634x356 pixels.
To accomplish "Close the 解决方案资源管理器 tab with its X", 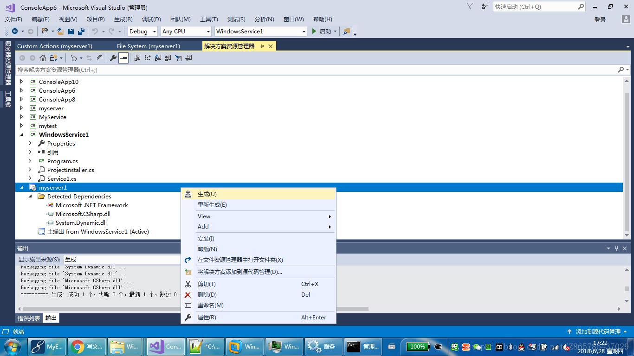I will (x=271, y=46).
